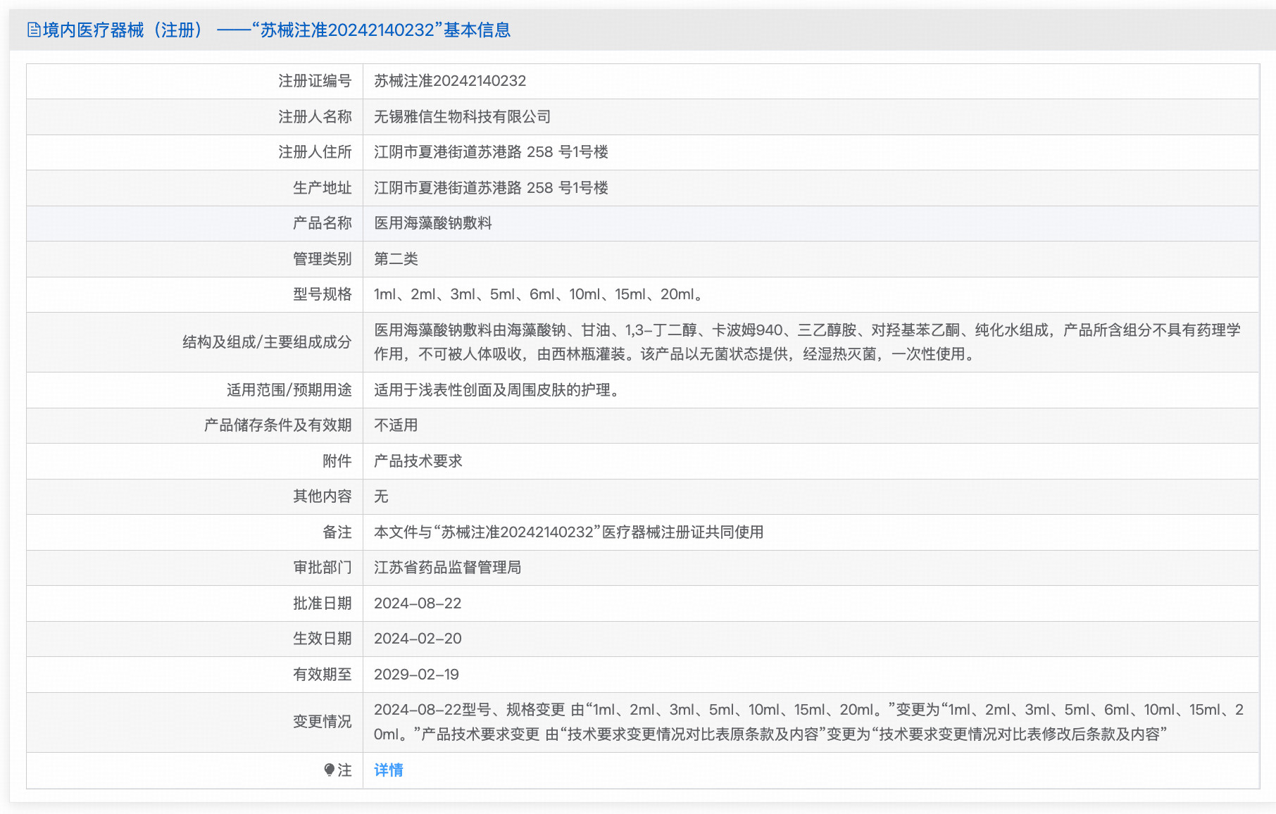
Task: Select the product name 医用海藻酸钠敷料
Action: [432, 223]
